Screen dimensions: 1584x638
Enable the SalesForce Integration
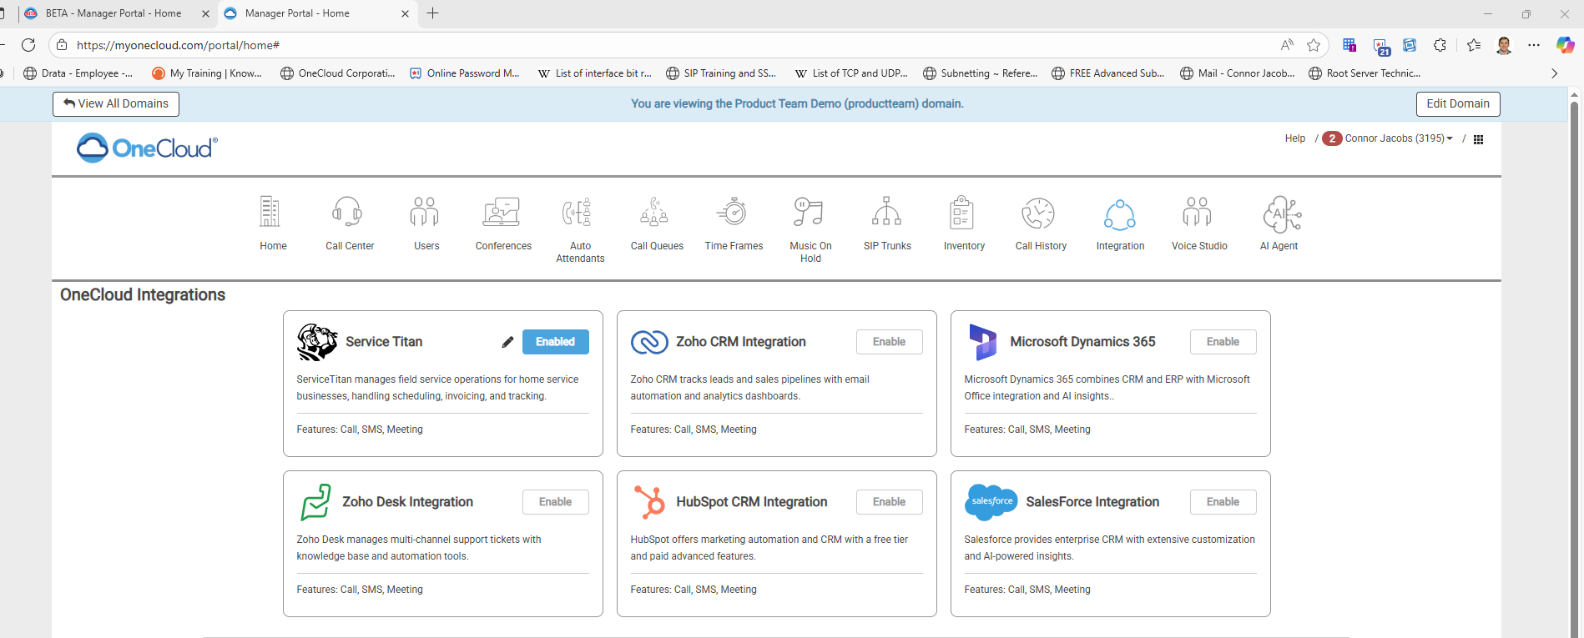1223,502
